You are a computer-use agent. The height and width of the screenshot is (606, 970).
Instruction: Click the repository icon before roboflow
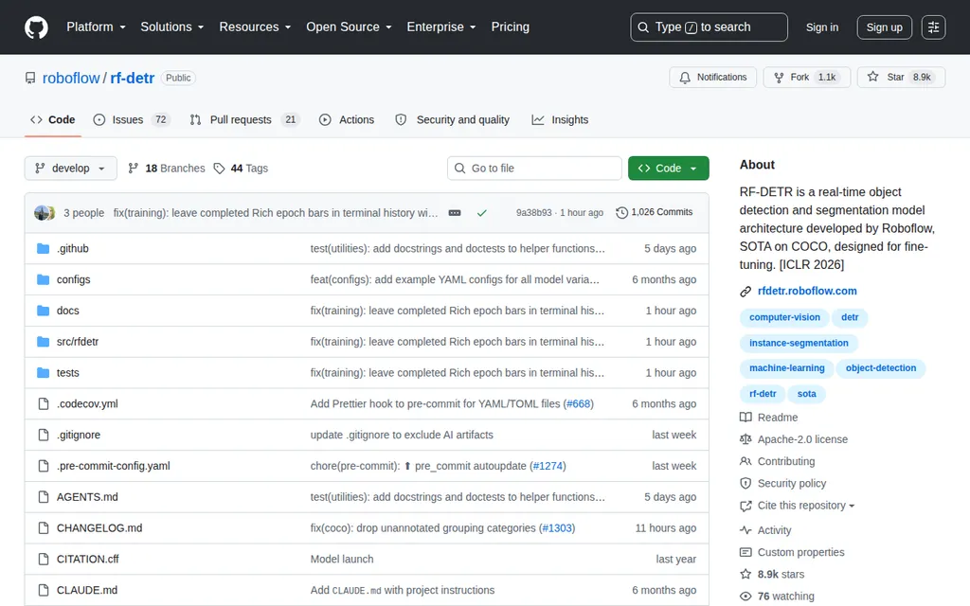30,78
